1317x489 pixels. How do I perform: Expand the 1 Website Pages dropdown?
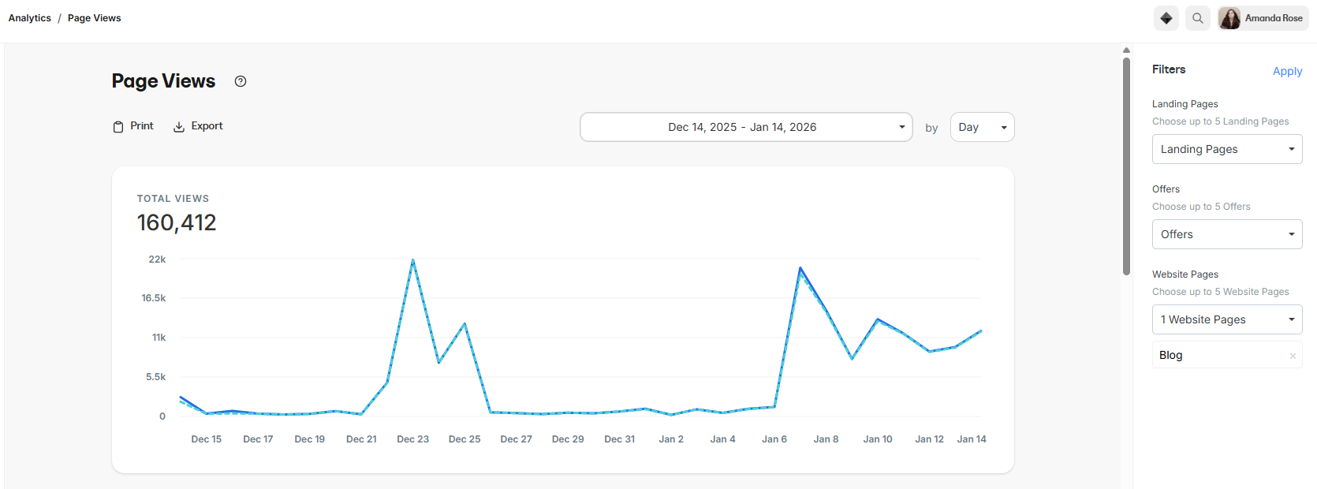click(x=1227, y=319)
